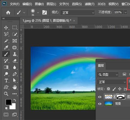Swap foreground and background colors
This screenshot has width=130, height=120.
point(15,100)
